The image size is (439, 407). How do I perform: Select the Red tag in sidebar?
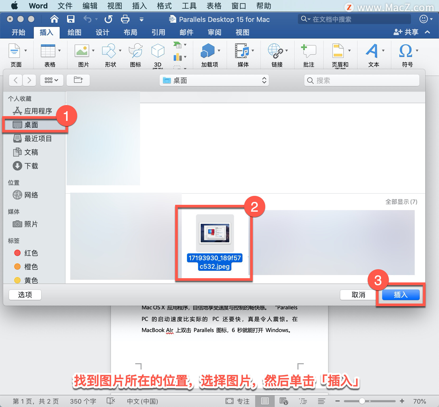[26, 253]
